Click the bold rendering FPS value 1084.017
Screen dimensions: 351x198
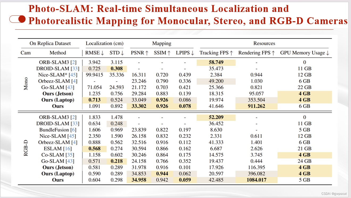tap(256, 180)
